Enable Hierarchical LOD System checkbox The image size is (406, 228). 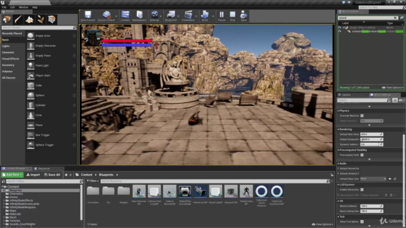pyautogui.click(x=362, y=190)
